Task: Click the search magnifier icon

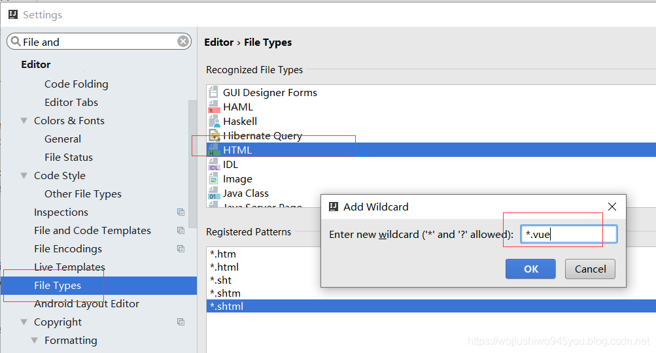Action: [x=16, y=41]
